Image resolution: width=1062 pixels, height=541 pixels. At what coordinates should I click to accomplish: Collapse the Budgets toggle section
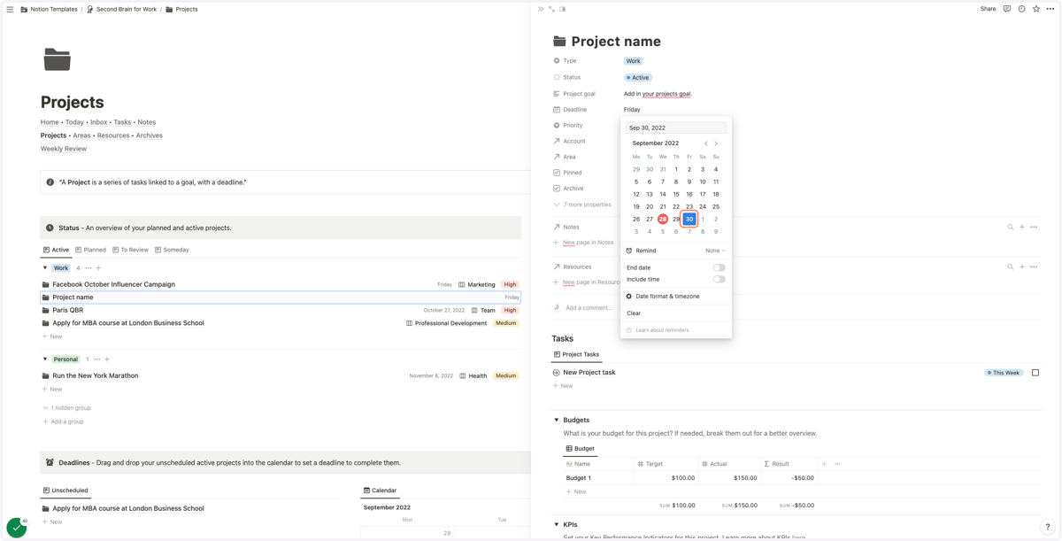(557, 421)
